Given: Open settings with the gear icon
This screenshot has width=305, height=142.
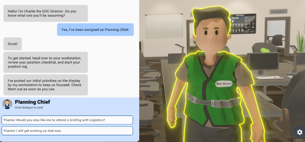Looking at the screenshot, I should click(300, 132).
